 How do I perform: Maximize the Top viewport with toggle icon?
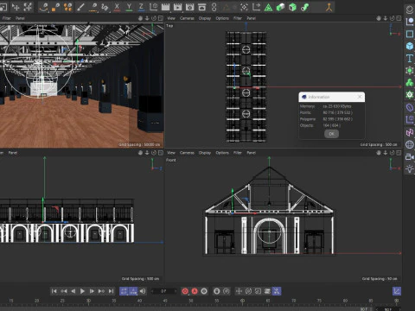click(399, 18)
